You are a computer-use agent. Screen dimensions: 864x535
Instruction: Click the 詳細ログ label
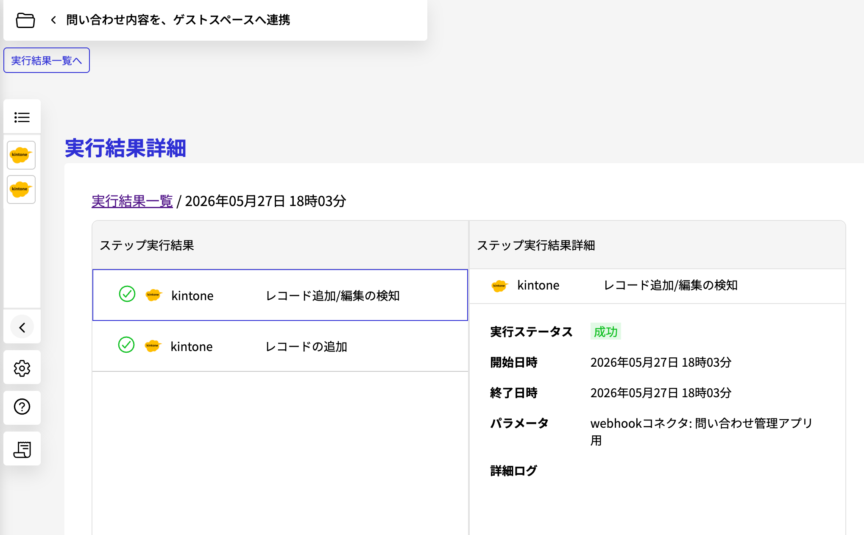pyautogui.click(x=513, y=471)
